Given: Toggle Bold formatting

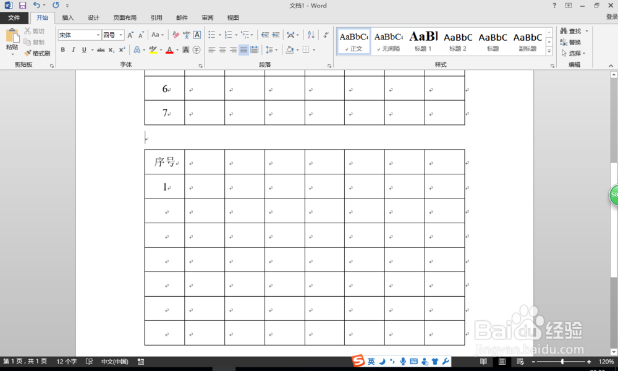Looking at the screenshot, I should click(62, 49).
